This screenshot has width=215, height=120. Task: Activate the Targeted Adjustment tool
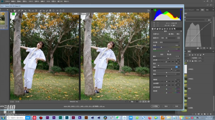25,11
